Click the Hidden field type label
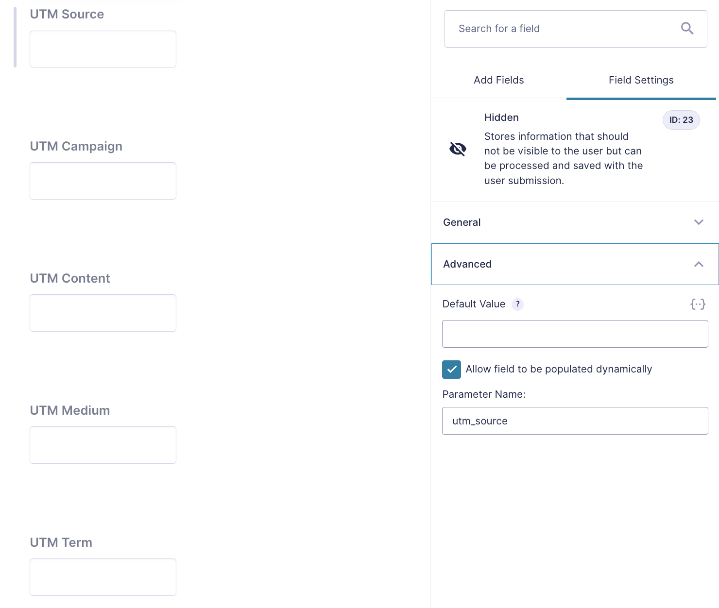This screenshot has width=719, height=608. click(501, 117)
